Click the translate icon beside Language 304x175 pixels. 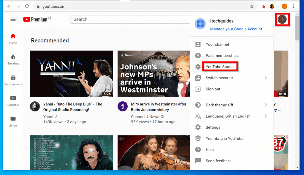coord(198,116)
